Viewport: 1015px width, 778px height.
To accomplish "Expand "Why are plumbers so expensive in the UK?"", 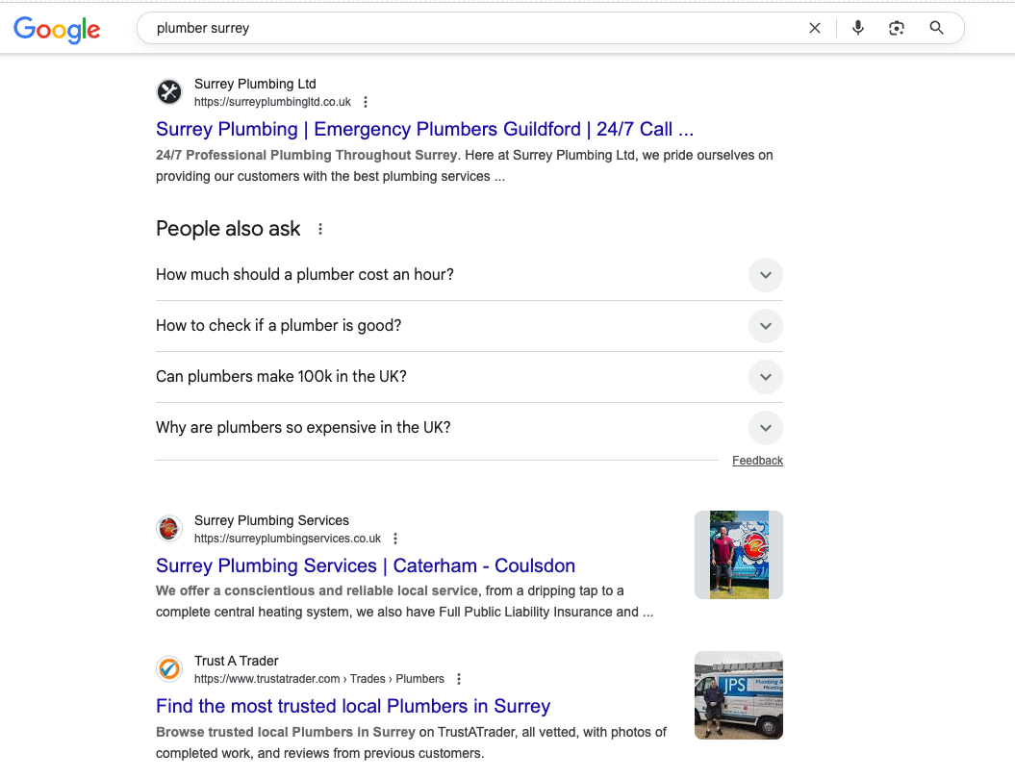I will [x=765, y=428].
